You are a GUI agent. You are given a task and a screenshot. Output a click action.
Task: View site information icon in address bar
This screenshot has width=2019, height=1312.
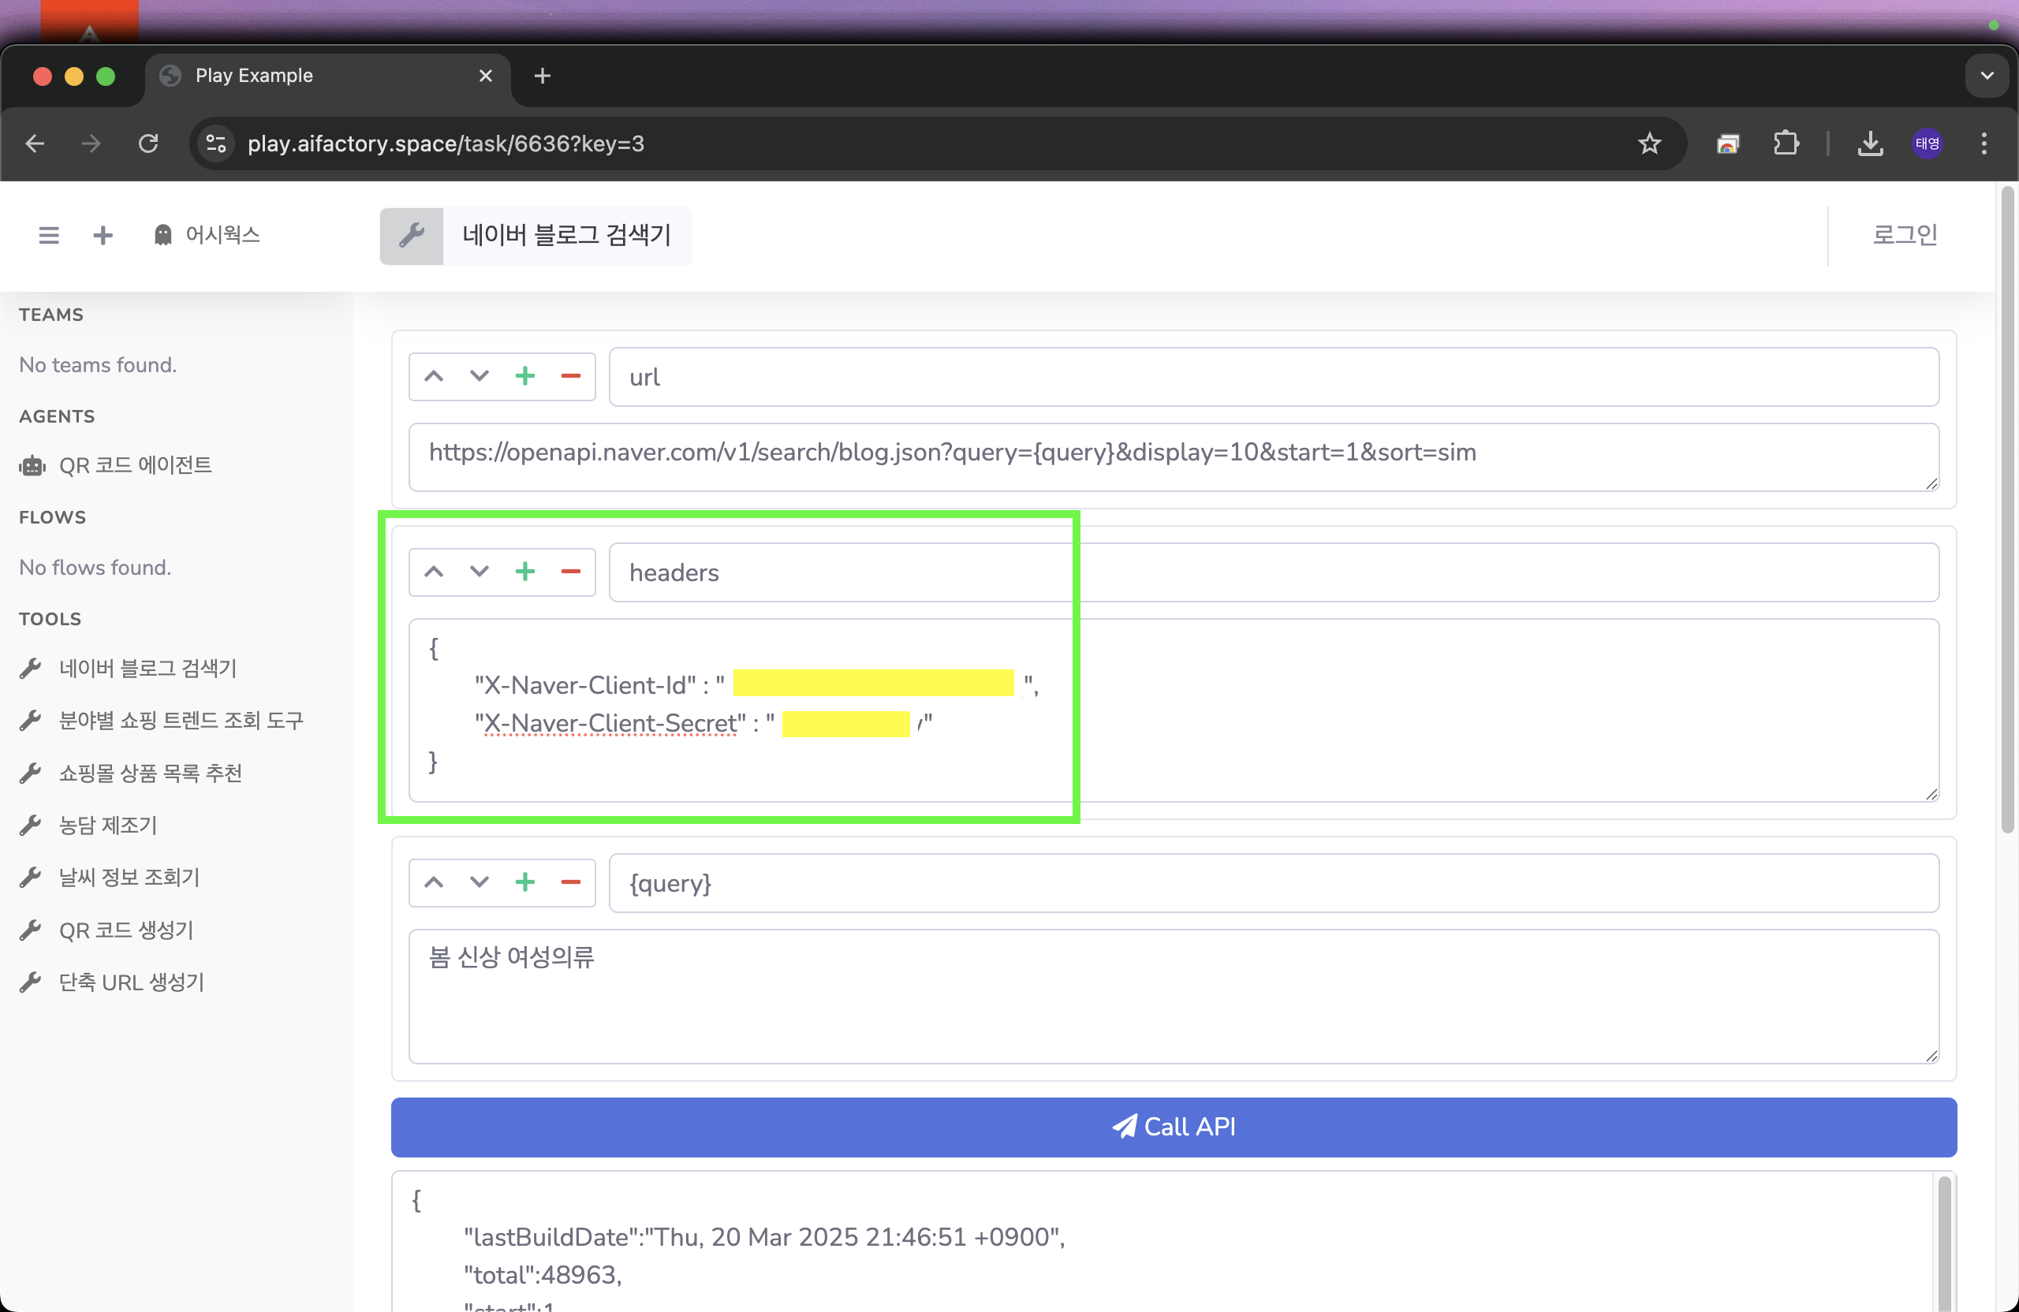pos(216,143)
